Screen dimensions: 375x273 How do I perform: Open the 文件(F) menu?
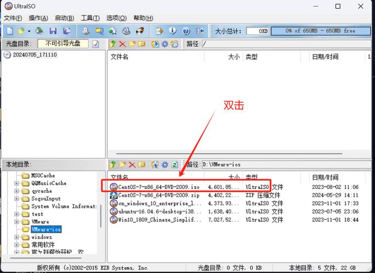coord(13,18)
